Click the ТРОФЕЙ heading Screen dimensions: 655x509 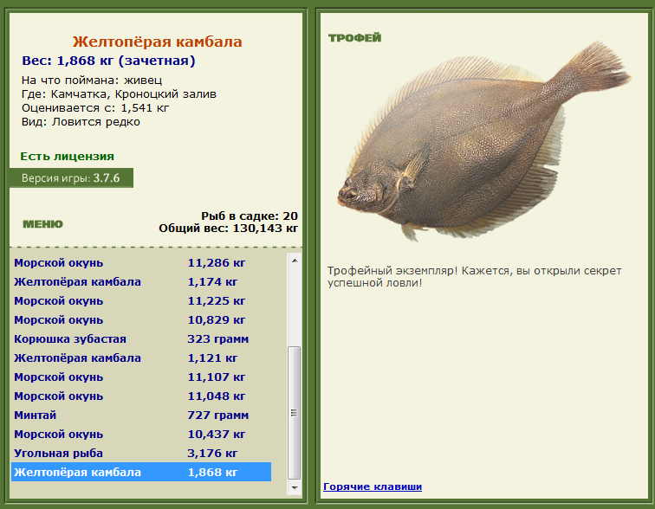[354, 37]
